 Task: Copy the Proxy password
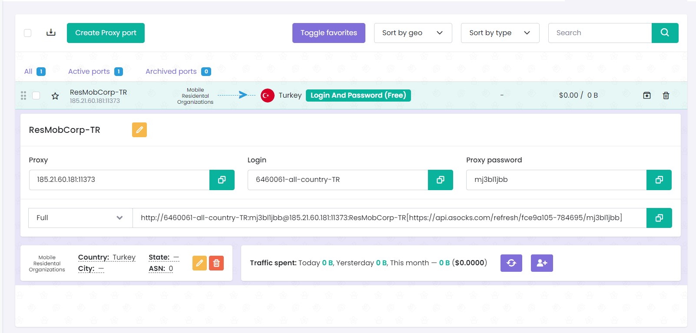pyautogui.click(x=659, y=180)
